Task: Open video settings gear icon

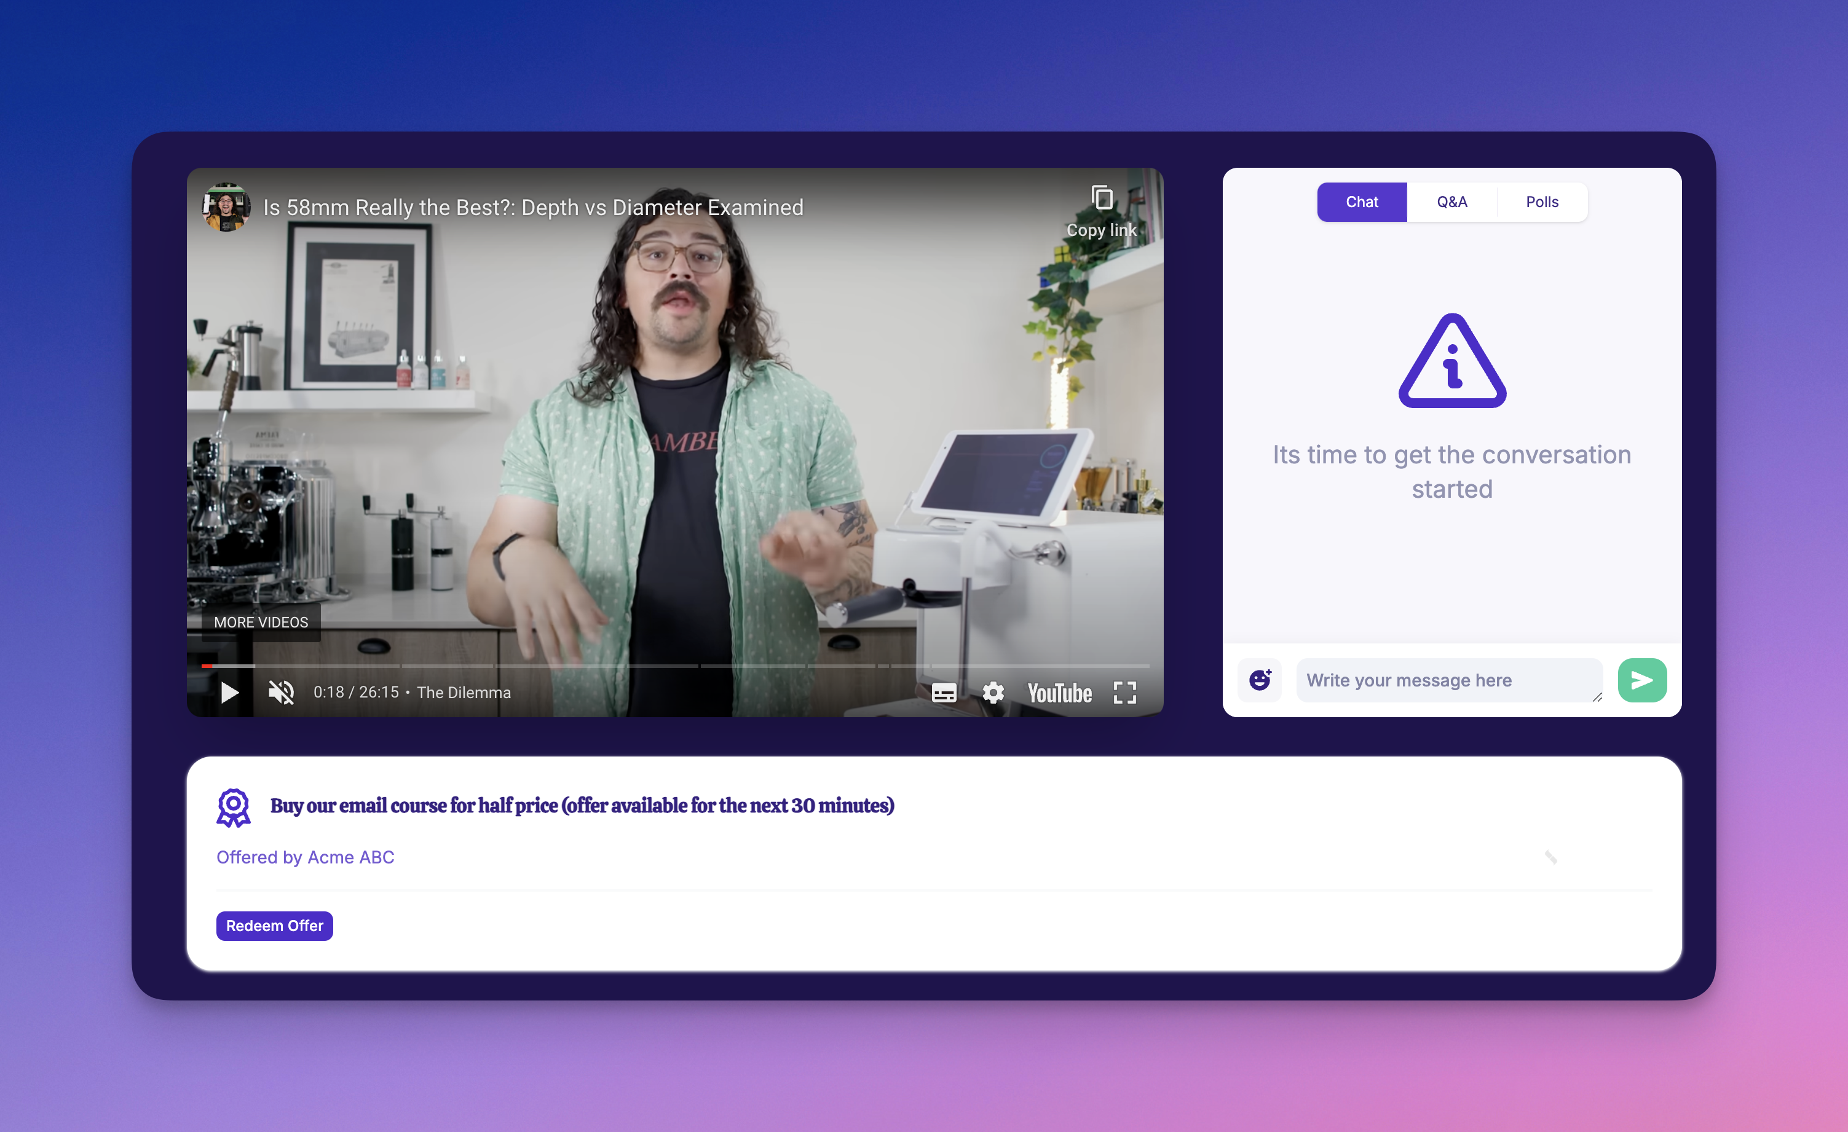Action: [x=993, y=692]
